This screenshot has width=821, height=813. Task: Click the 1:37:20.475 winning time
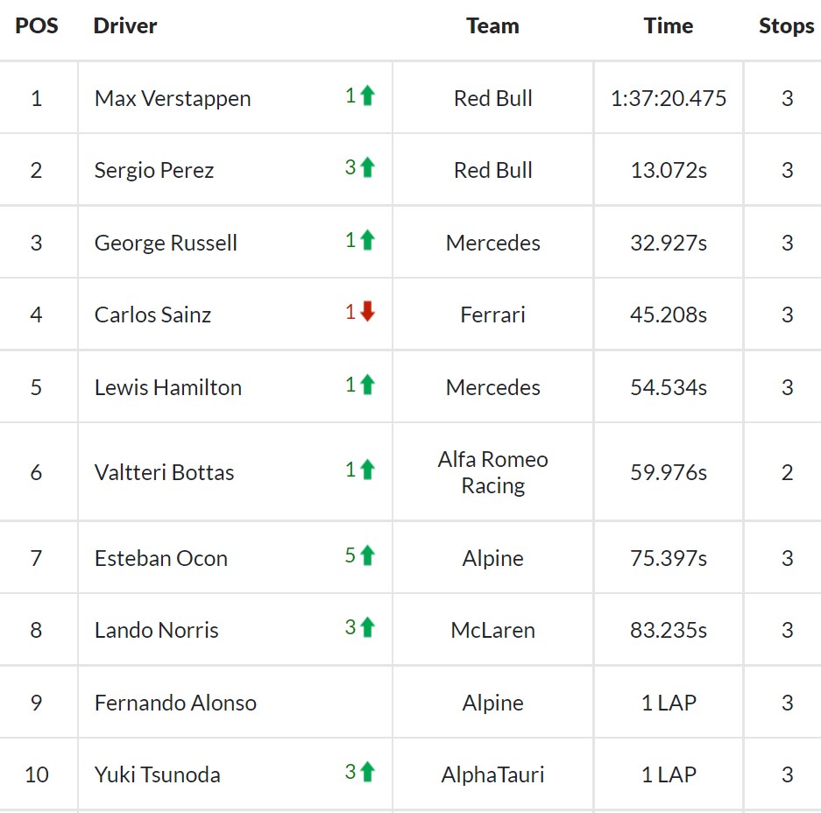click(669, 98)
